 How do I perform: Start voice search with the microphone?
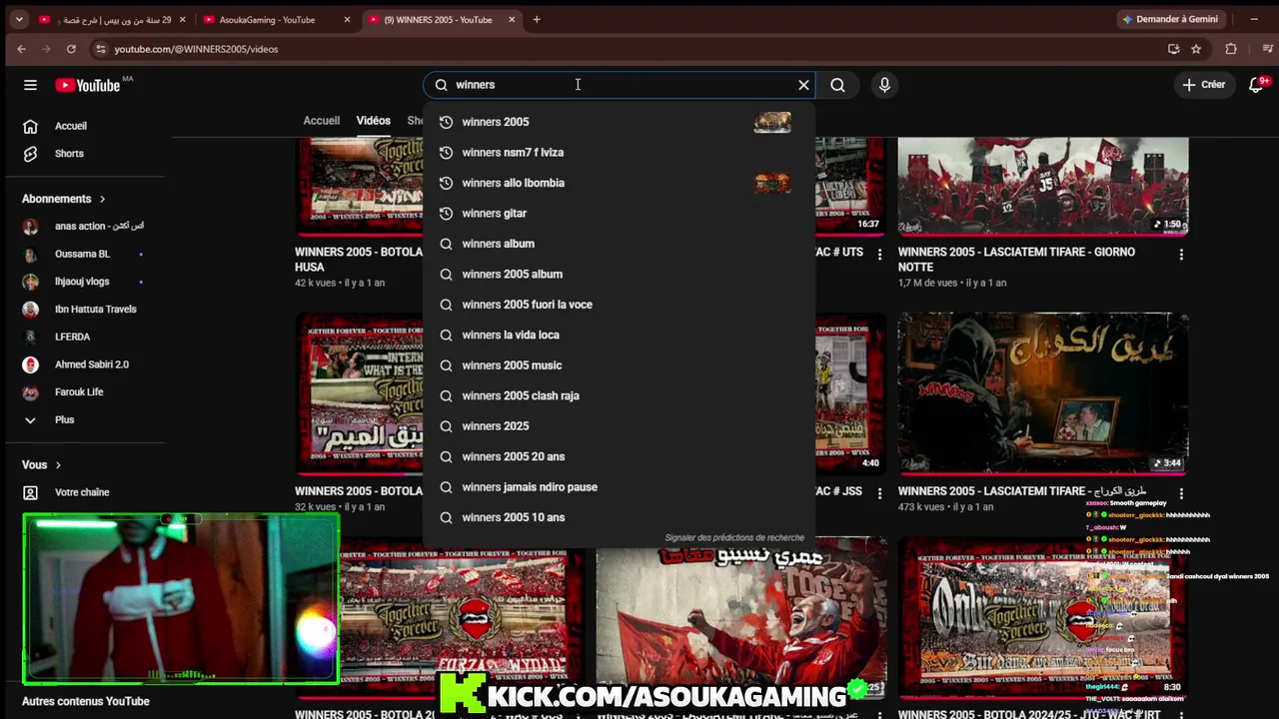pyautogui.click(x=884, y=85)
